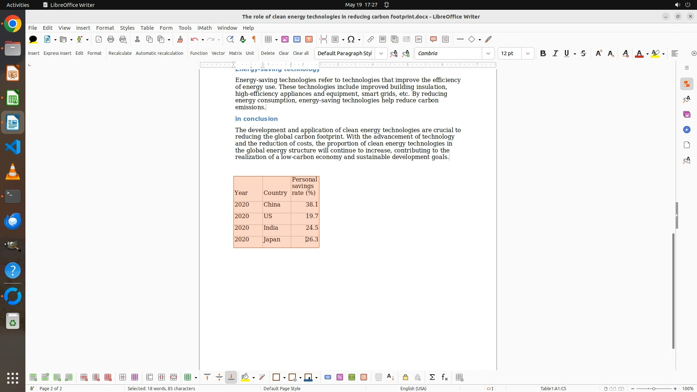Click the Clone Formatting paintbrush icon
This screenshot has width=697, height=392.
click(180, 40)
